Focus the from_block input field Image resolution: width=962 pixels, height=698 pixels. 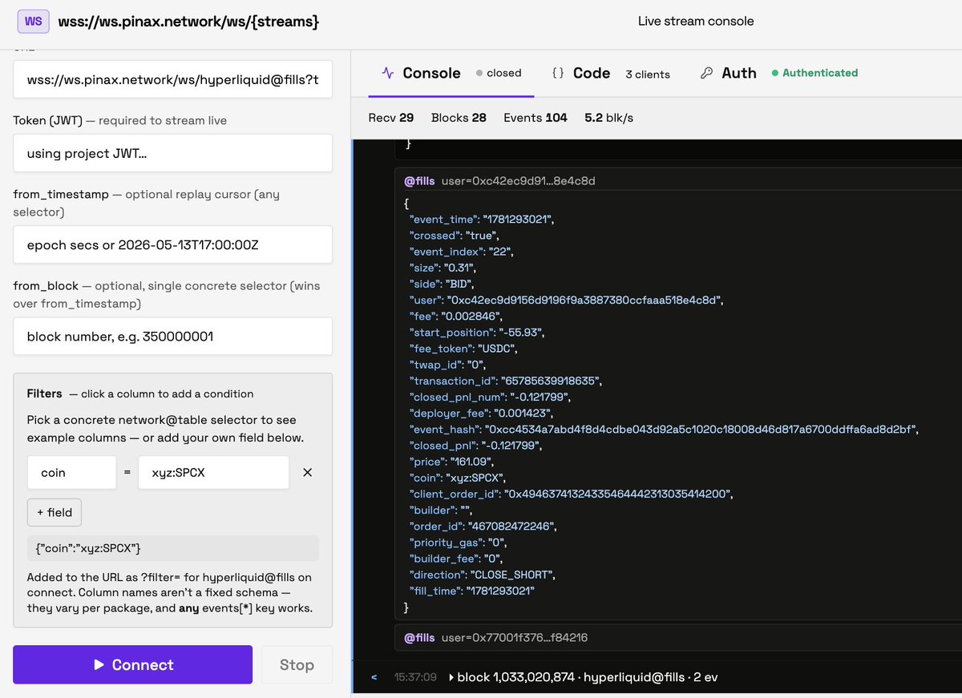[172, 337]
